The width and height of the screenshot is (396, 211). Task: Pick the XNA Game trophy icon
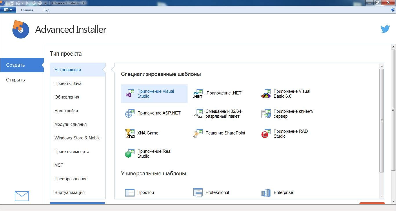point(130,133)
